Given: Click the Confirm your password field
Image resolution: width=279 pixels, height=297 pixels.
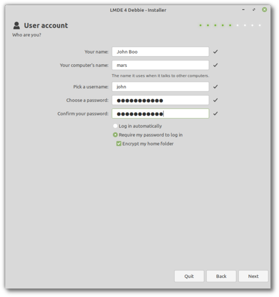Looking at the screenshot, I should point(160,114).
